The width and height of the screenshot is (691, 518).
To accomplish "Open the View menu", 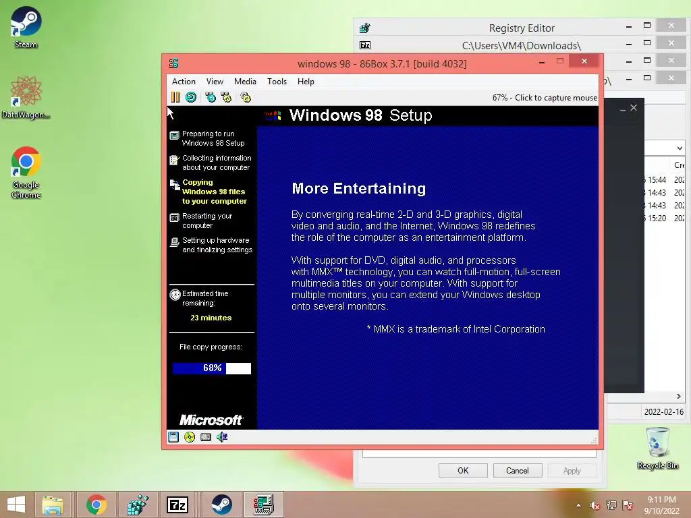I will [215, 82].
